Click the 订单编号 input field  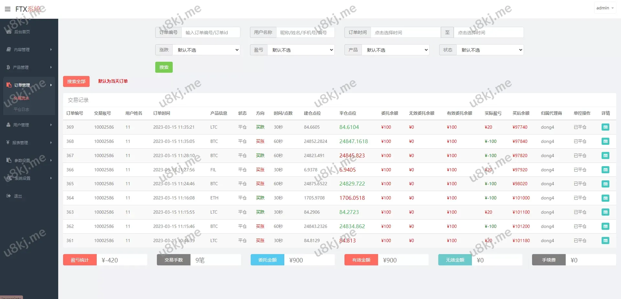(211, 33)
